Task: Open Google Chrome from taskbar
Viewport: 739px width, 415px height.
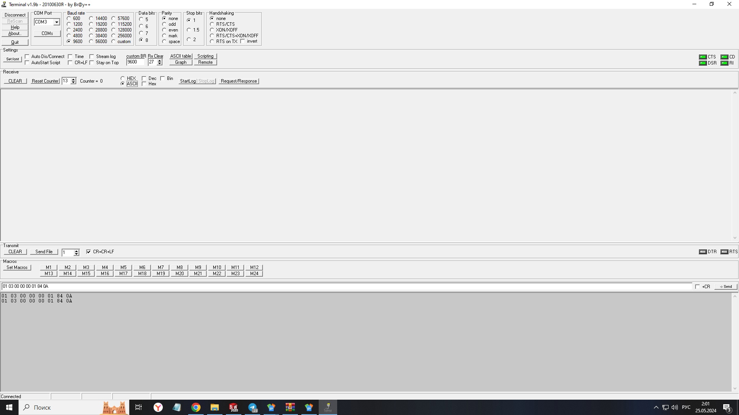Action: point(196,407)
